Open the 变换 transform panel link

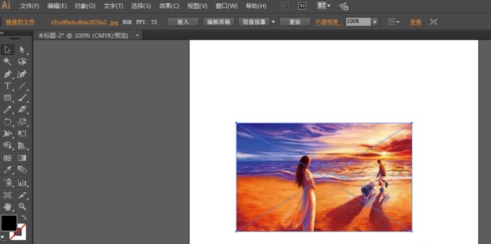click(415, 22)
